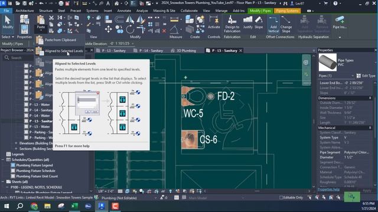Open the Properties help link

click(x=328, y=190)
